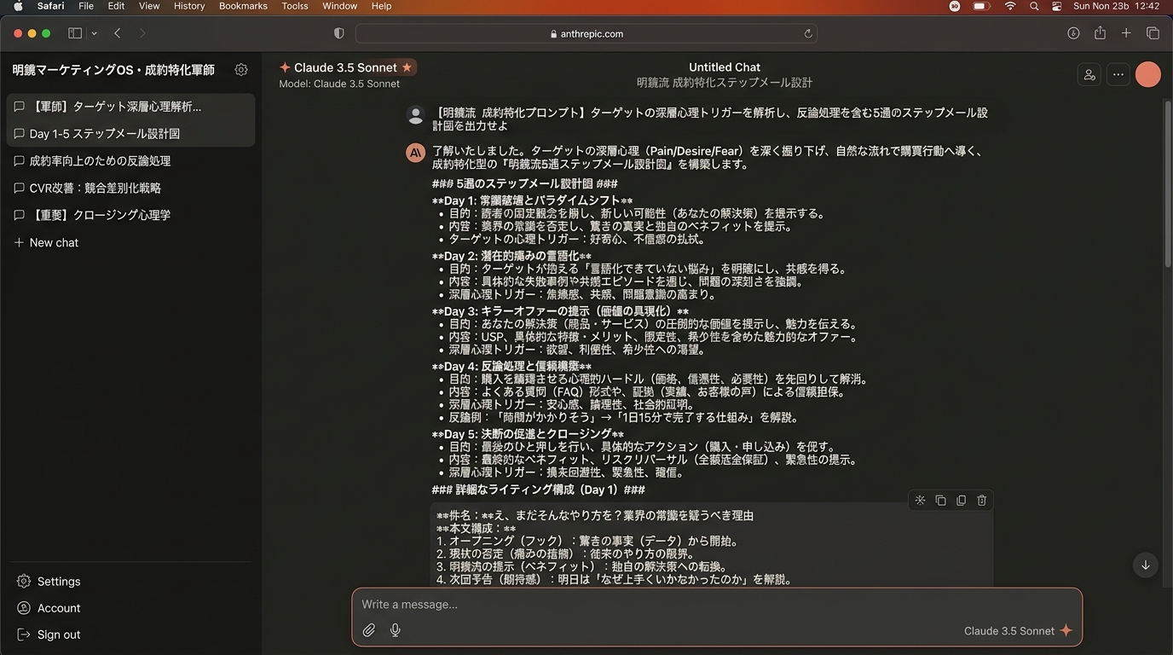Go forward with Safari forward arrow
This screenshot has width=1173, height=655.
(x=142, y=33)
